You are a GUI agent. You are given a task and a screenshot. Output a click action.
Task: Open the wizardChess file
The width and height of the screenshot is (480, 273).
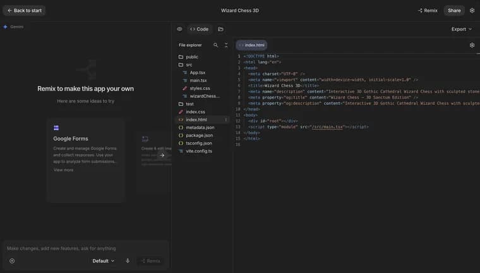click(202, 96)
